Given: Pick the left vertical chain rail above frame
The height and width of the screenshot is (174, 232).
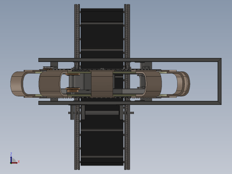Looking at the screenshot, I should pyautogui.click(x=77, y=31).
